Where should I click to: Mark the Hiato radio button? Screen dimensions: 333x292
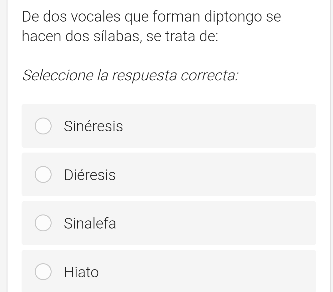pos(43,272)
